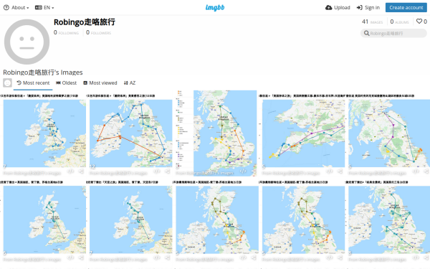Viewport: 430px width, 269px height.
Task: Switch to the Most viewed tab
Action: click(x=100, y=83)
